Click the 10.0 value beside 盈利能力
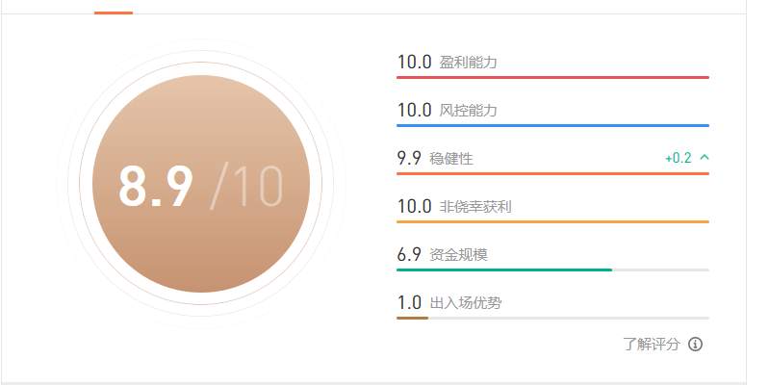The width and height of the screenshot is (769, 385). (x=415, y=63)
